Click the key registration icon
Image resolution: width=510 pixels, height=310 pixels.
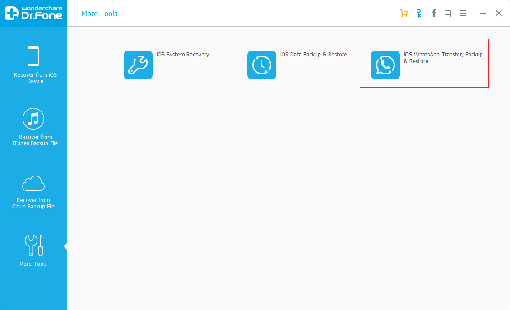[419, 14]
